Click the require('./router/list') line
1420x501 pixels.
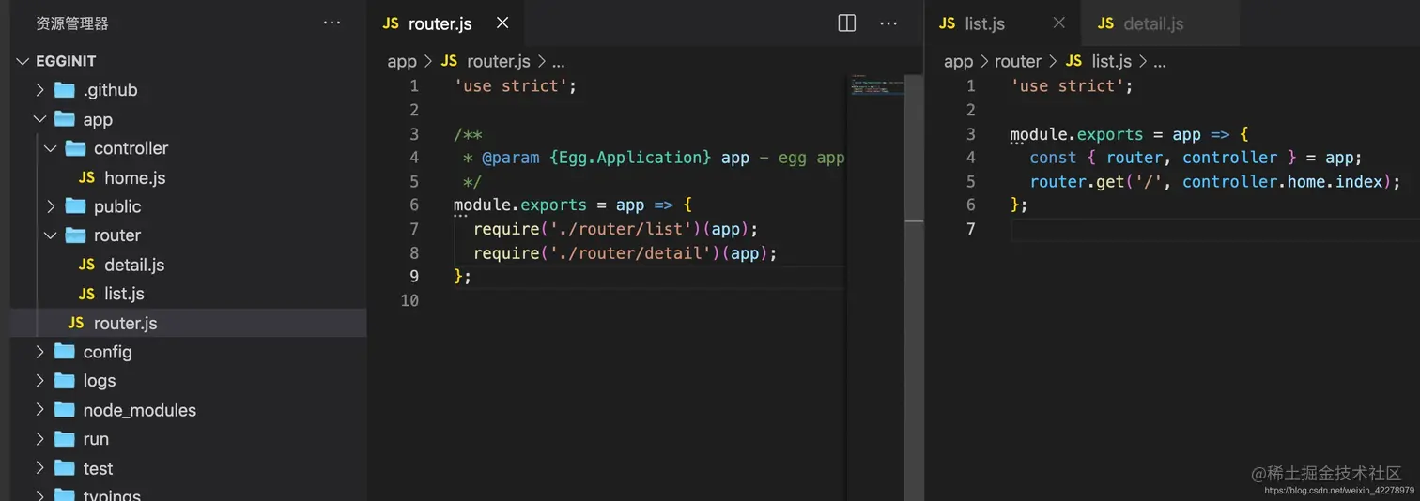[x=615, y=229]
